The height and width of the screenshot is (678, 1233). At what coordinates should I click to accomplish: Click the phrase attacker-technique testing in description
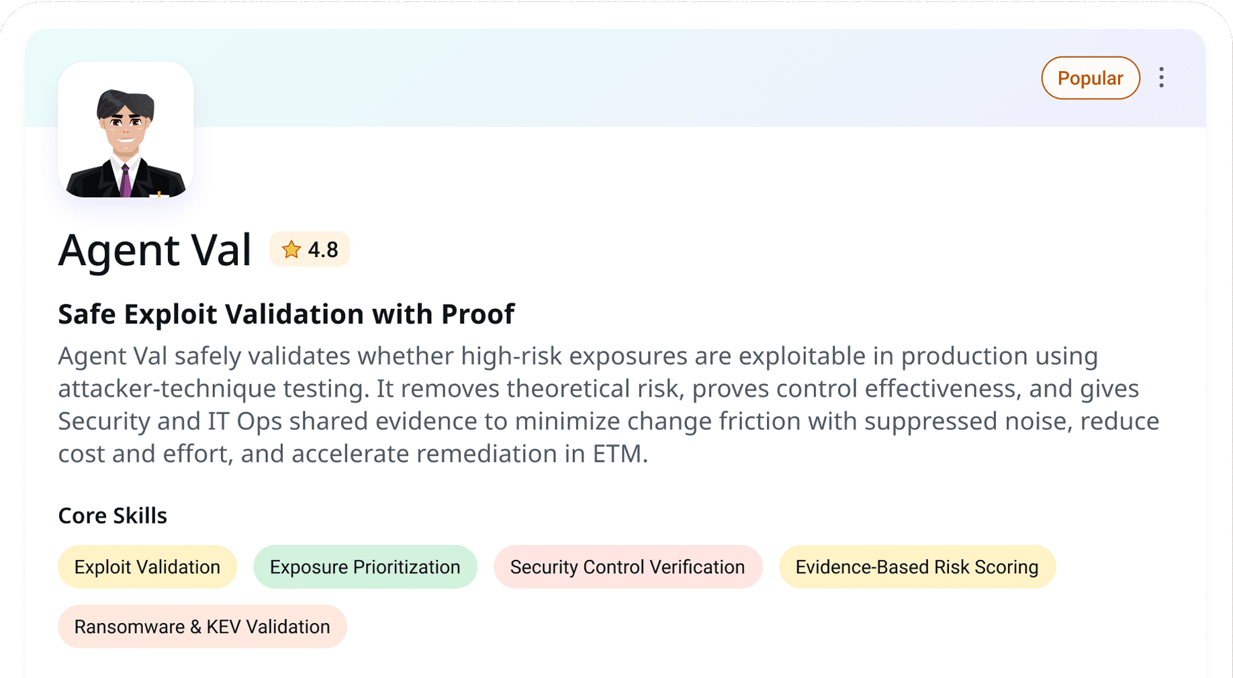tap(212, 389)
